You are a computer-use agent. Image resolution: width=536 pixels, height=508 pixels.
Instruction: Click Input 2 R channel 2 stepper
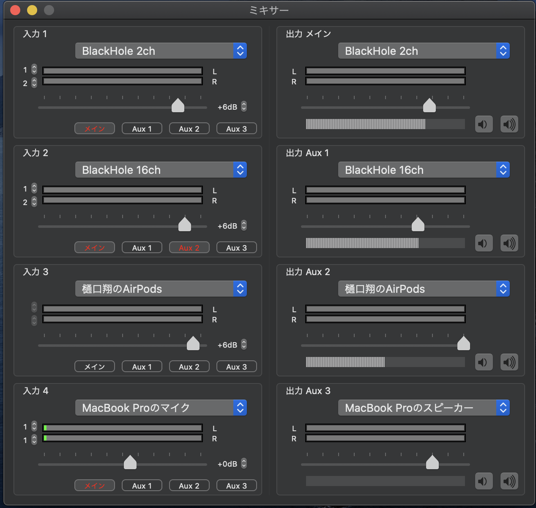[x=34, y=202]
